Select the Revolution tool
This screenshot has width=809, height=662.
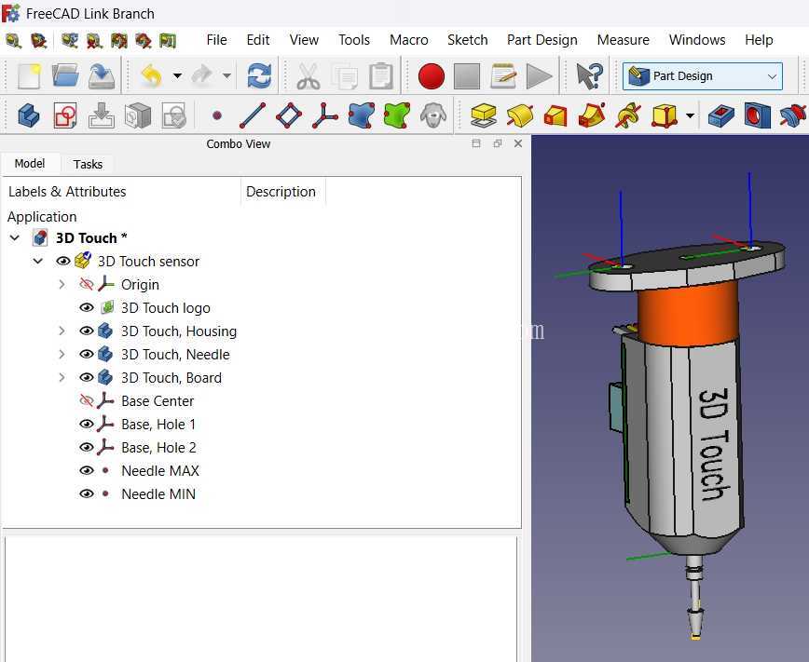coord(519,115)
